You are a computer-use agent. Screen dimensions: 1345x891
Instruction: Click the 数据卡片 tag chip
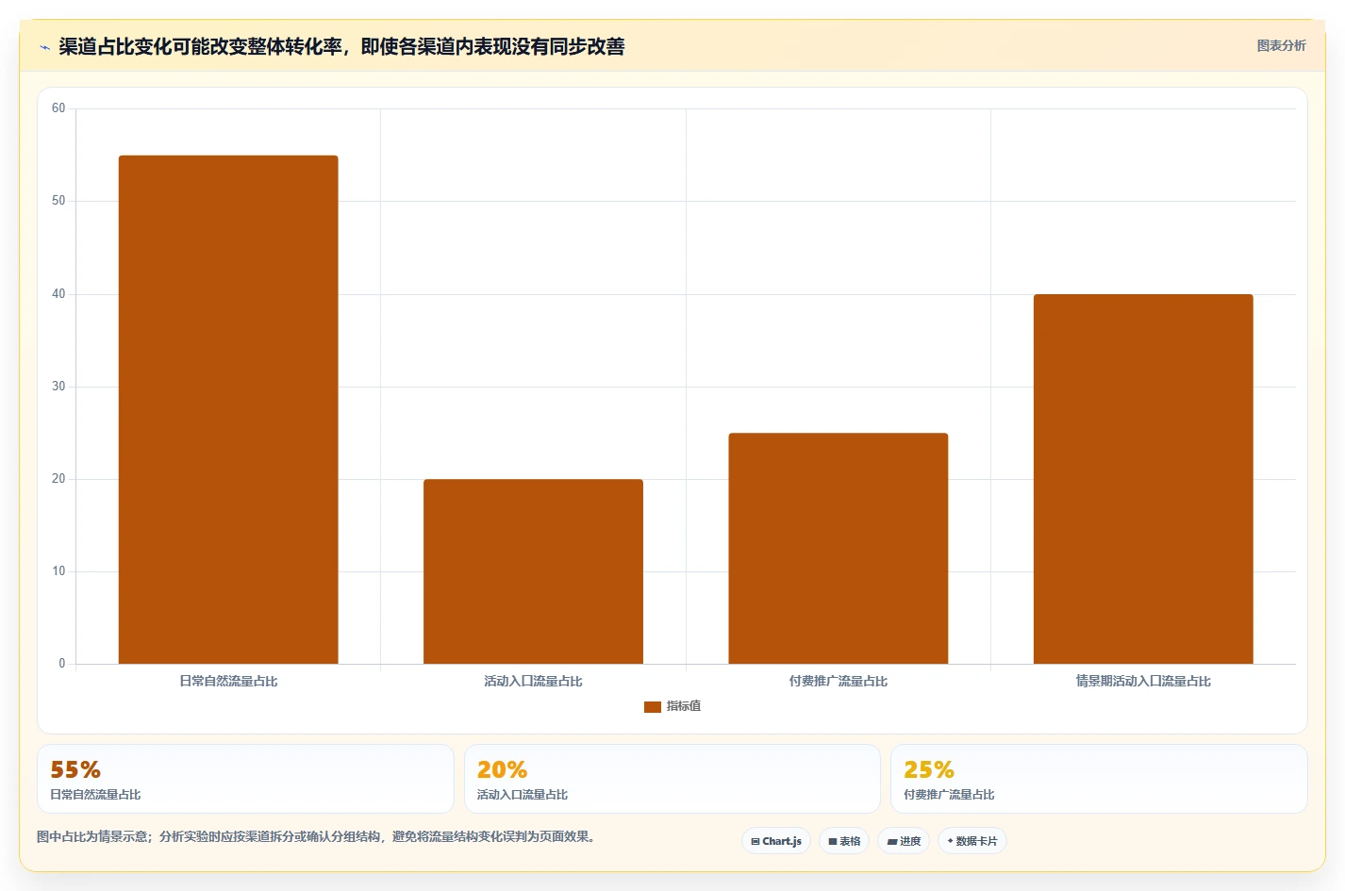tap(972, 841)
